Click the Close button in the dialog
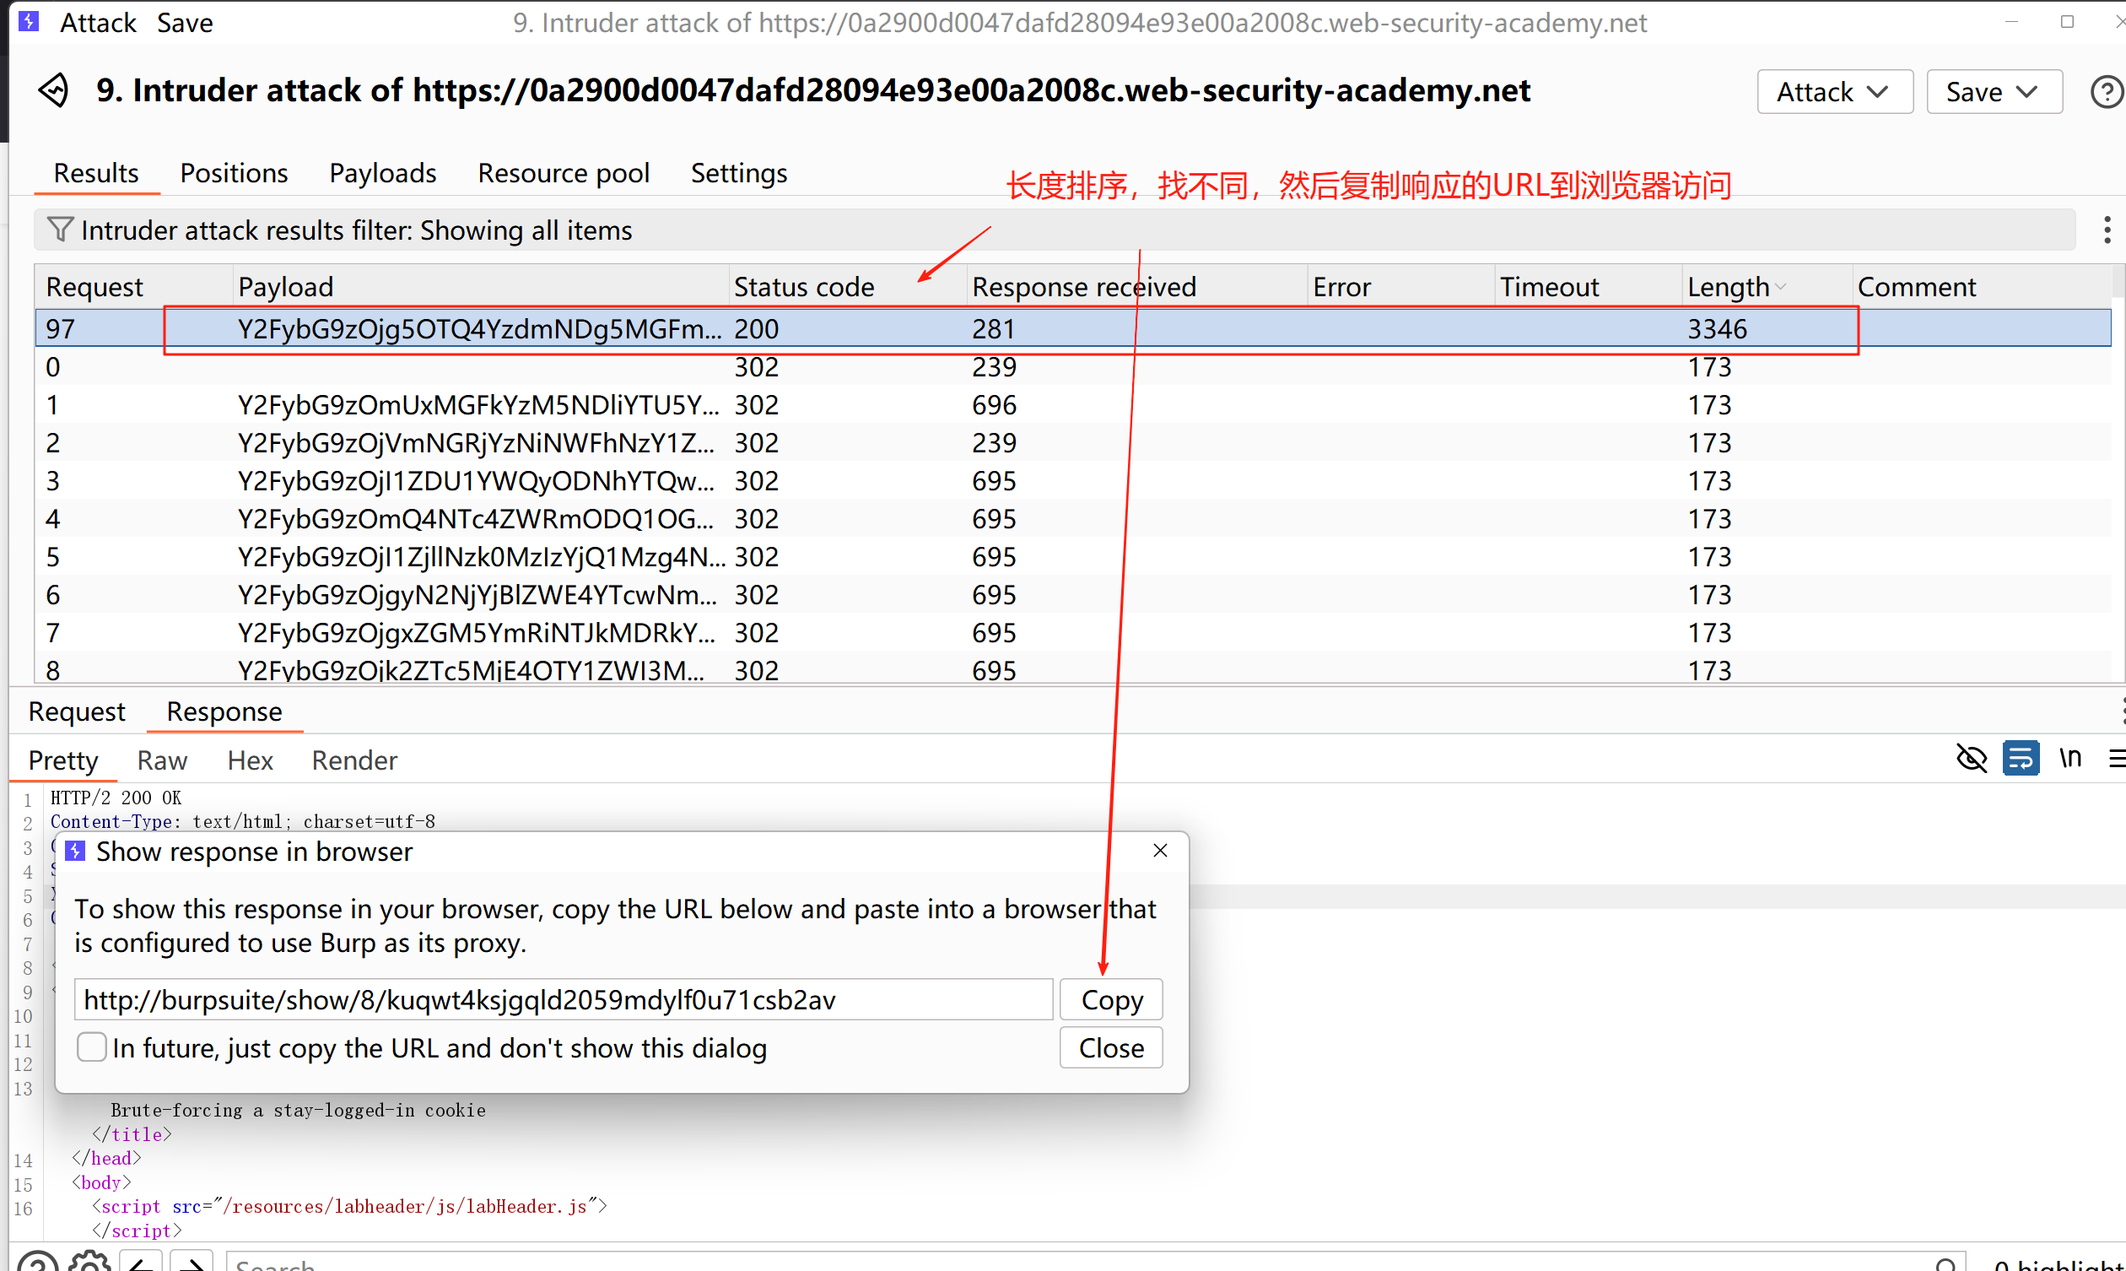This screenshot has height=1271, width=2126. click(1110, 1047)
